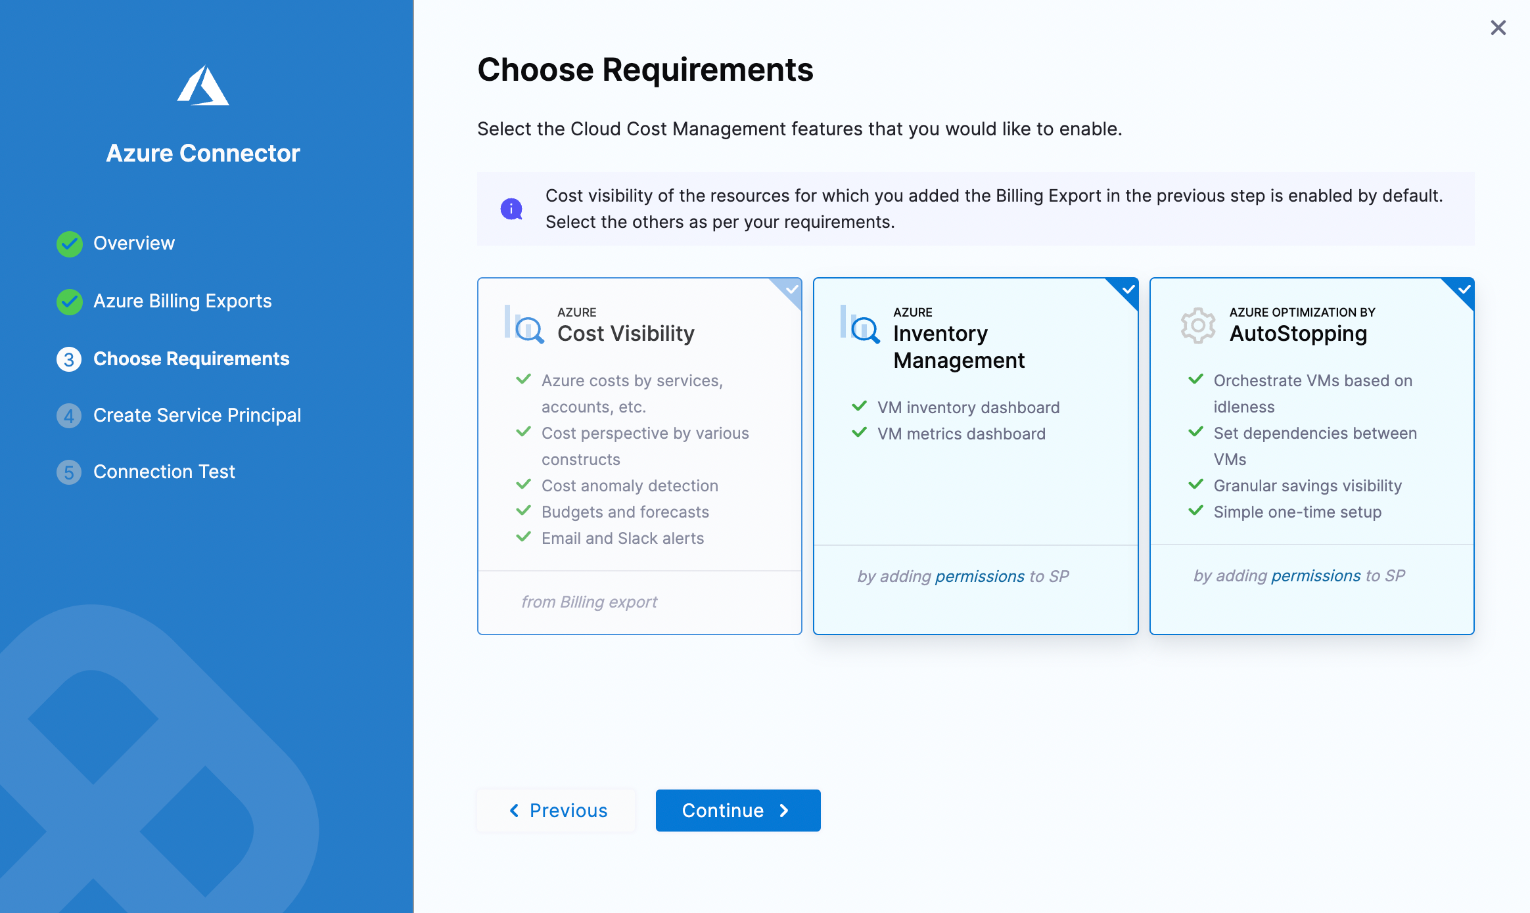This screenshot has height=913, width=1530.
Task: Jump to the Connection Test step
Action: (164, 472)
